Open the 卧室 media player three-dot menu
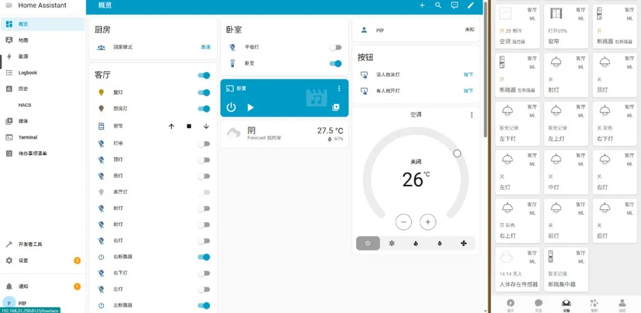This screenshot has height=313, width=641. (339, 89)
